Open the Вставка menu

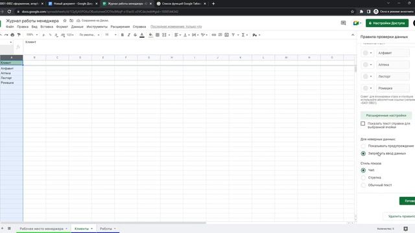click(47, 27)
